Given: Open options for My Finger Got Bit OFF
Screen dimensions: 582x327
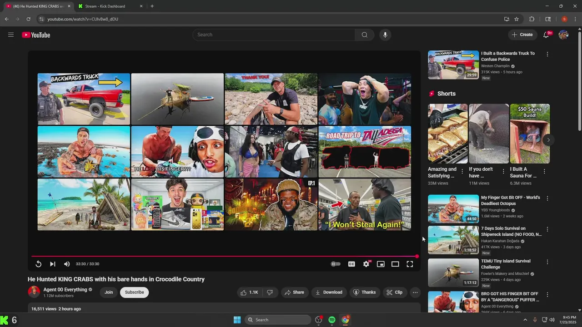Looking at the screenshot, I should (x=547, y=198).
